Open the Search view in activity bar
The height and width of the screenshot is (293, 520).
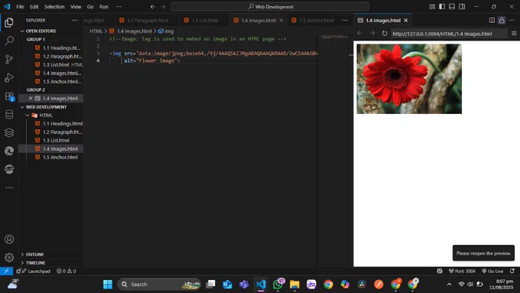[9, 41]
